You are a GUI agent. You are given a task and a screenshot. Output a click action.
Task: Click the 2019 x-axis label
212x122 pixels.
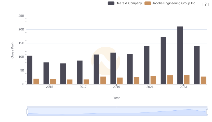116,87
